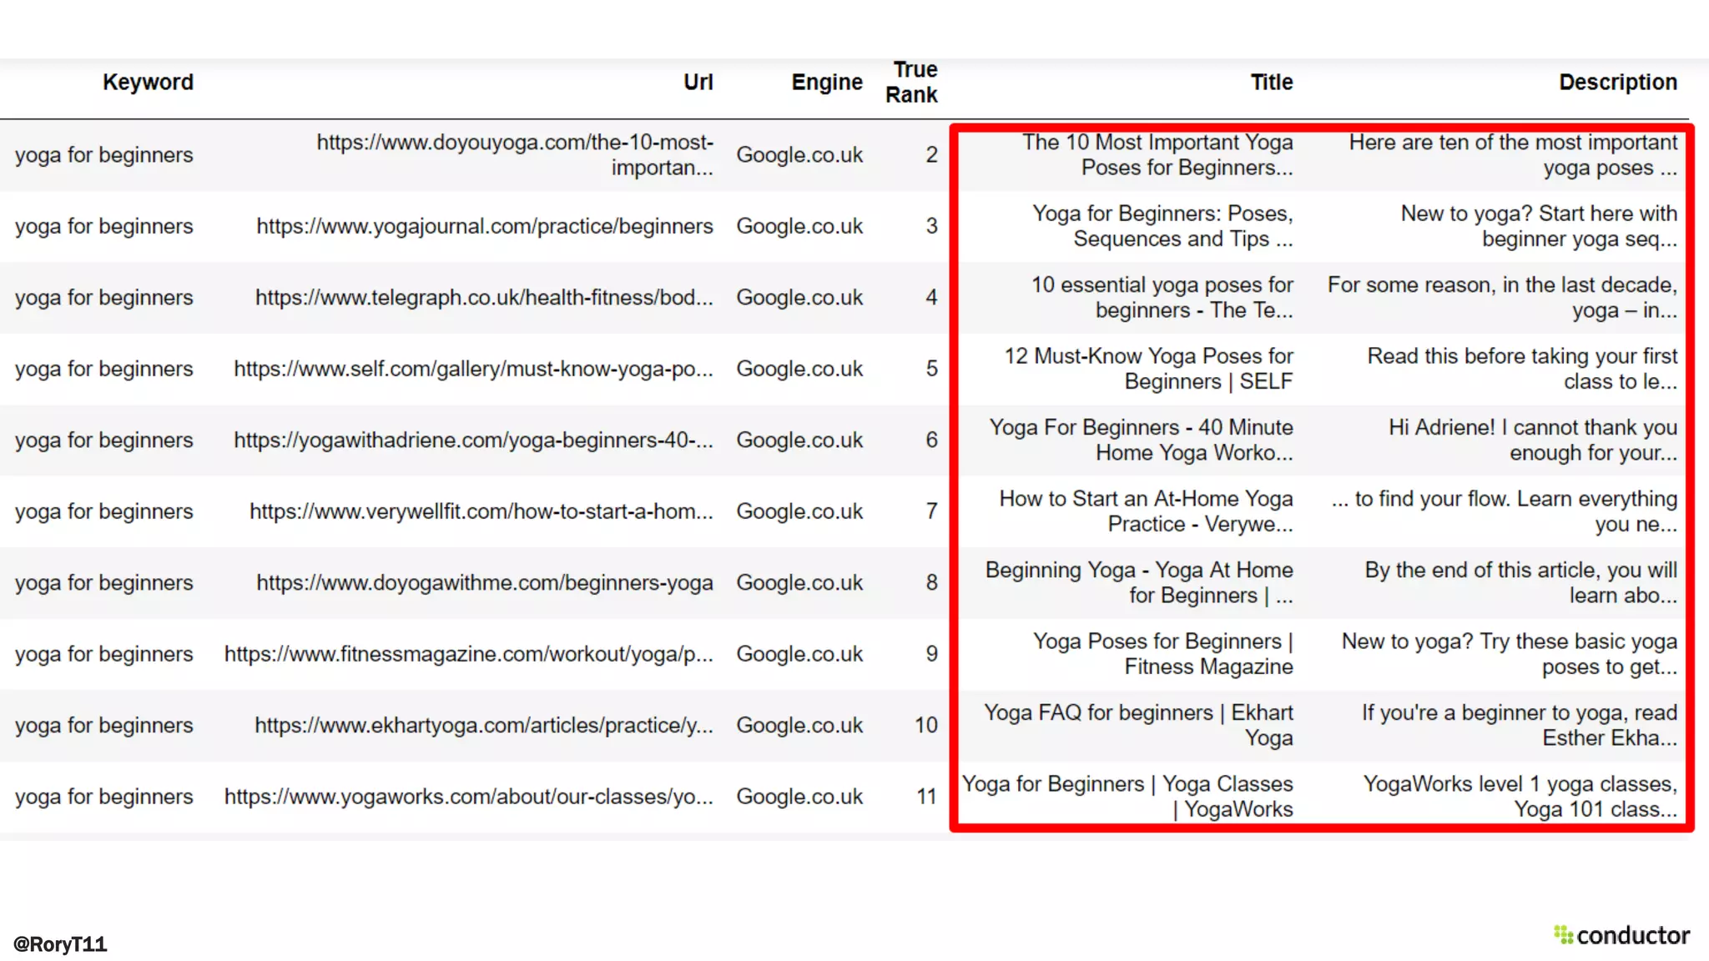Open the yogawithadriene.com URL

(x=473, y=440)
